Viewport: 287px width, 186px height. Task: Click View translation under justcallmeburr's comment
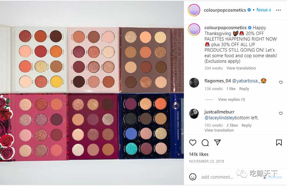[219, 130]
